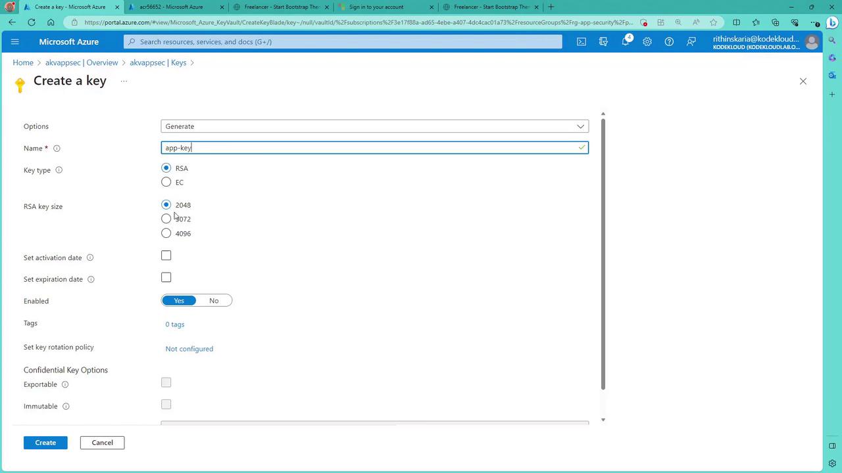Switch to second Freelancer Bootstrap tab

[x=491, y=7]
